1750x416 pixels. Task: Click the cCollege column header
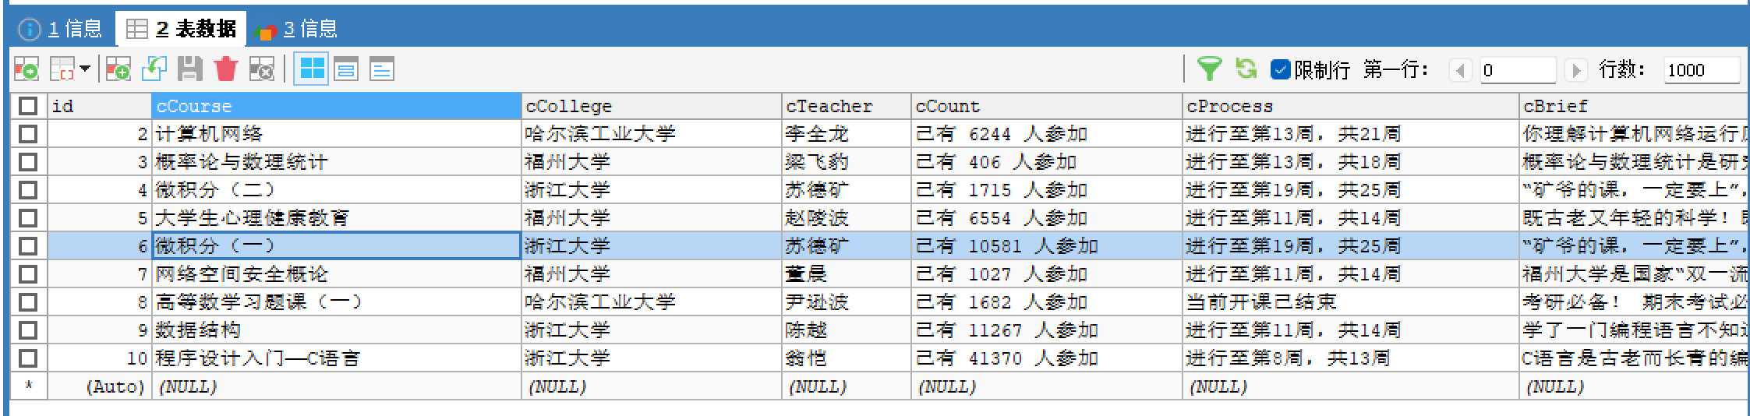pyautogui.click(x=651, y=106)
